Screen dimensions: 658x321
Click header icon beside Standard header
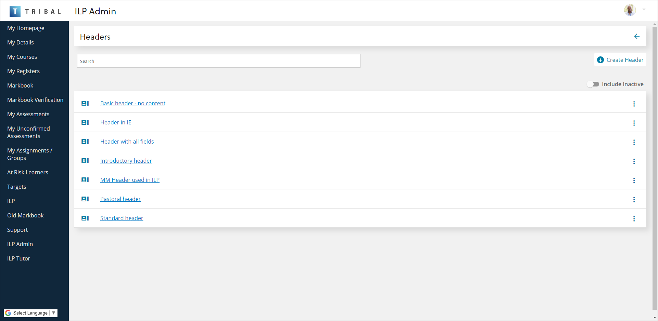(x=85, y=218)
